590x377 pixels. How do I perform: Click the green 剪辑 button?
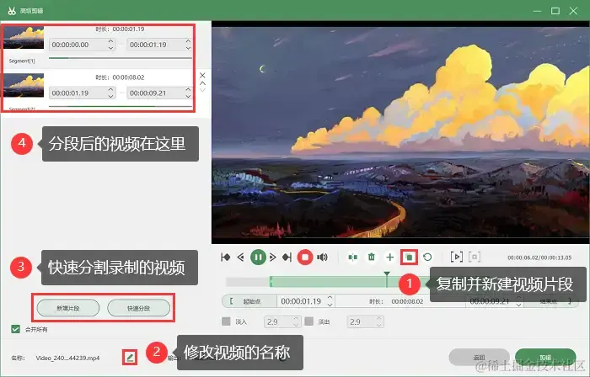click(x=545, y=357)
